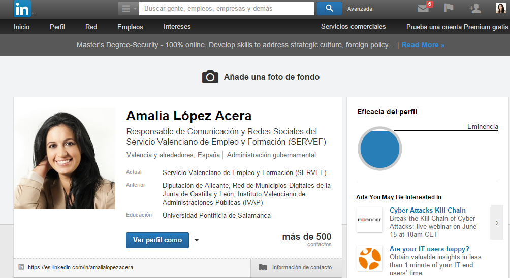Click the LinkedIn logo icon
This screenshot has height=278, width=510.
point(22,9)
